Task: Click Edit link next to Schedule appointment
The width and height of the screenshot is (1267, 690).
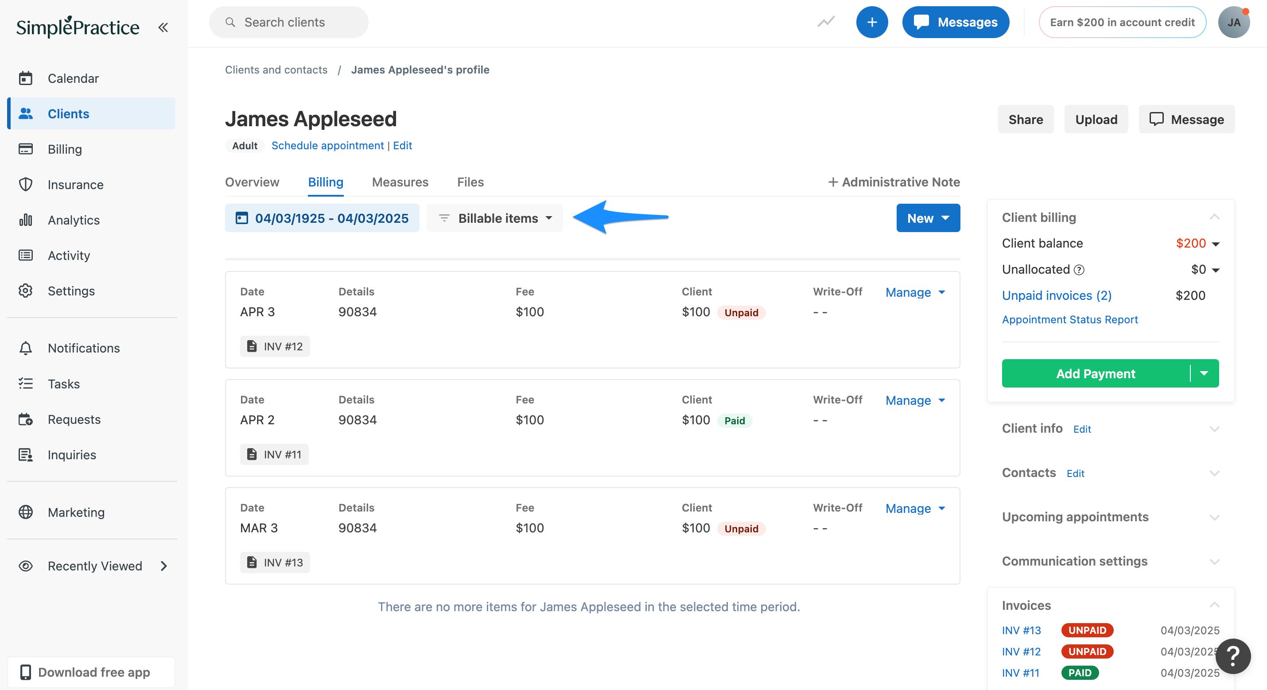Action: 402,146
